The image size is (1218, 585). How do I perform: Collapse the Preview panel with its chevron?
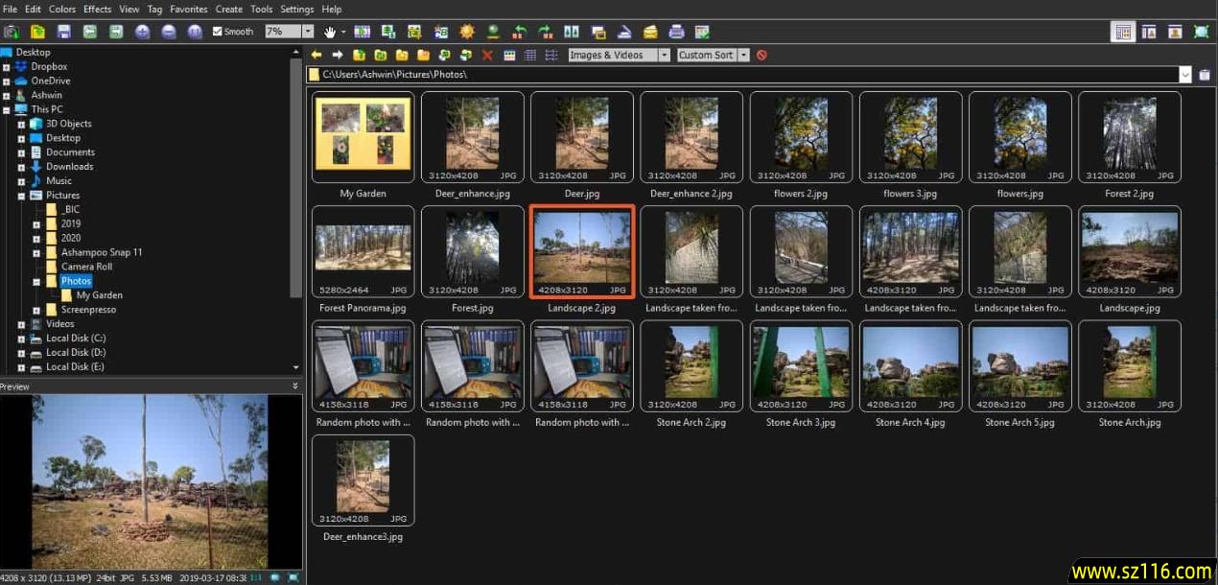click(296, 386)
